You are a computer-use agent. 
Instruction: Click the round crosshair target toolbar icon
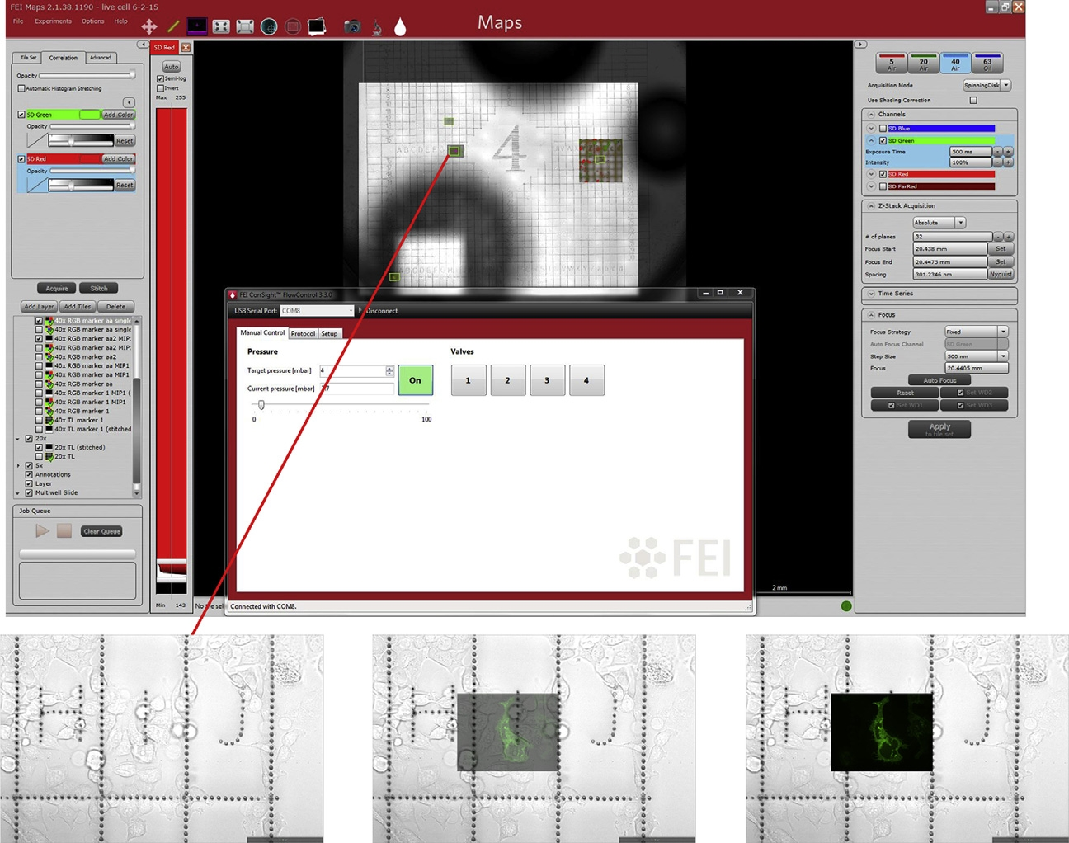point(269,26)
